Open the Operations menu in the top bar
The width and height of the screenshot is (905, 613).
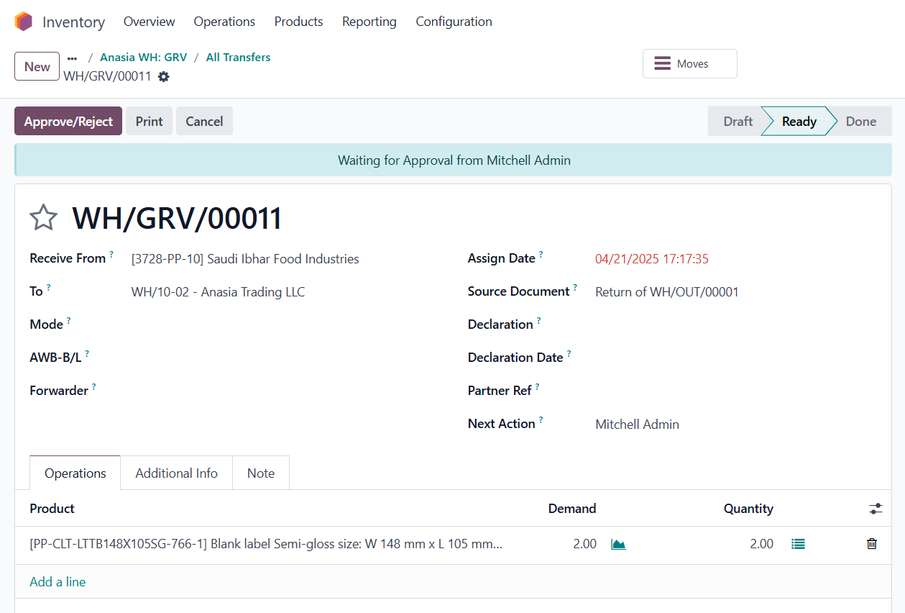pyautogui.click(x=224, y=22)
